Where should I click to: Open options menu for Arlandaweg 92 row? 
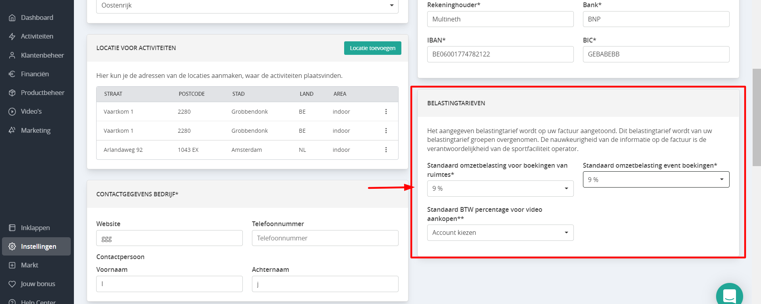[x=386, y=150]
